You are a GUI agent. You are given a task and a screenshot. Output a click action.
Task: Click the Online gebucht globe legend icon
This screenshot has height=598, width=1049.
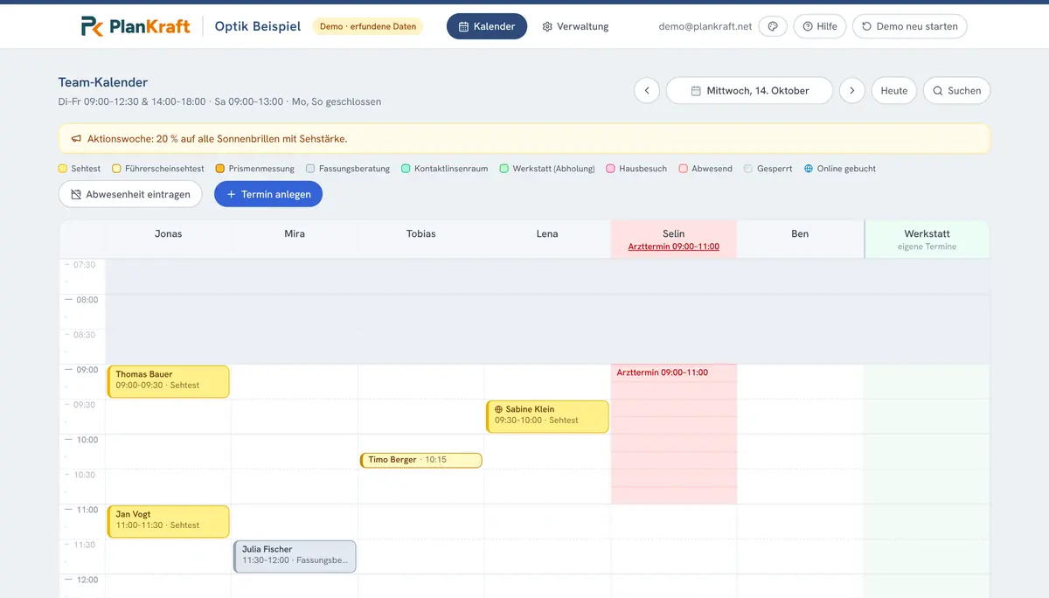pyautogui.click(x=809, y=169)
